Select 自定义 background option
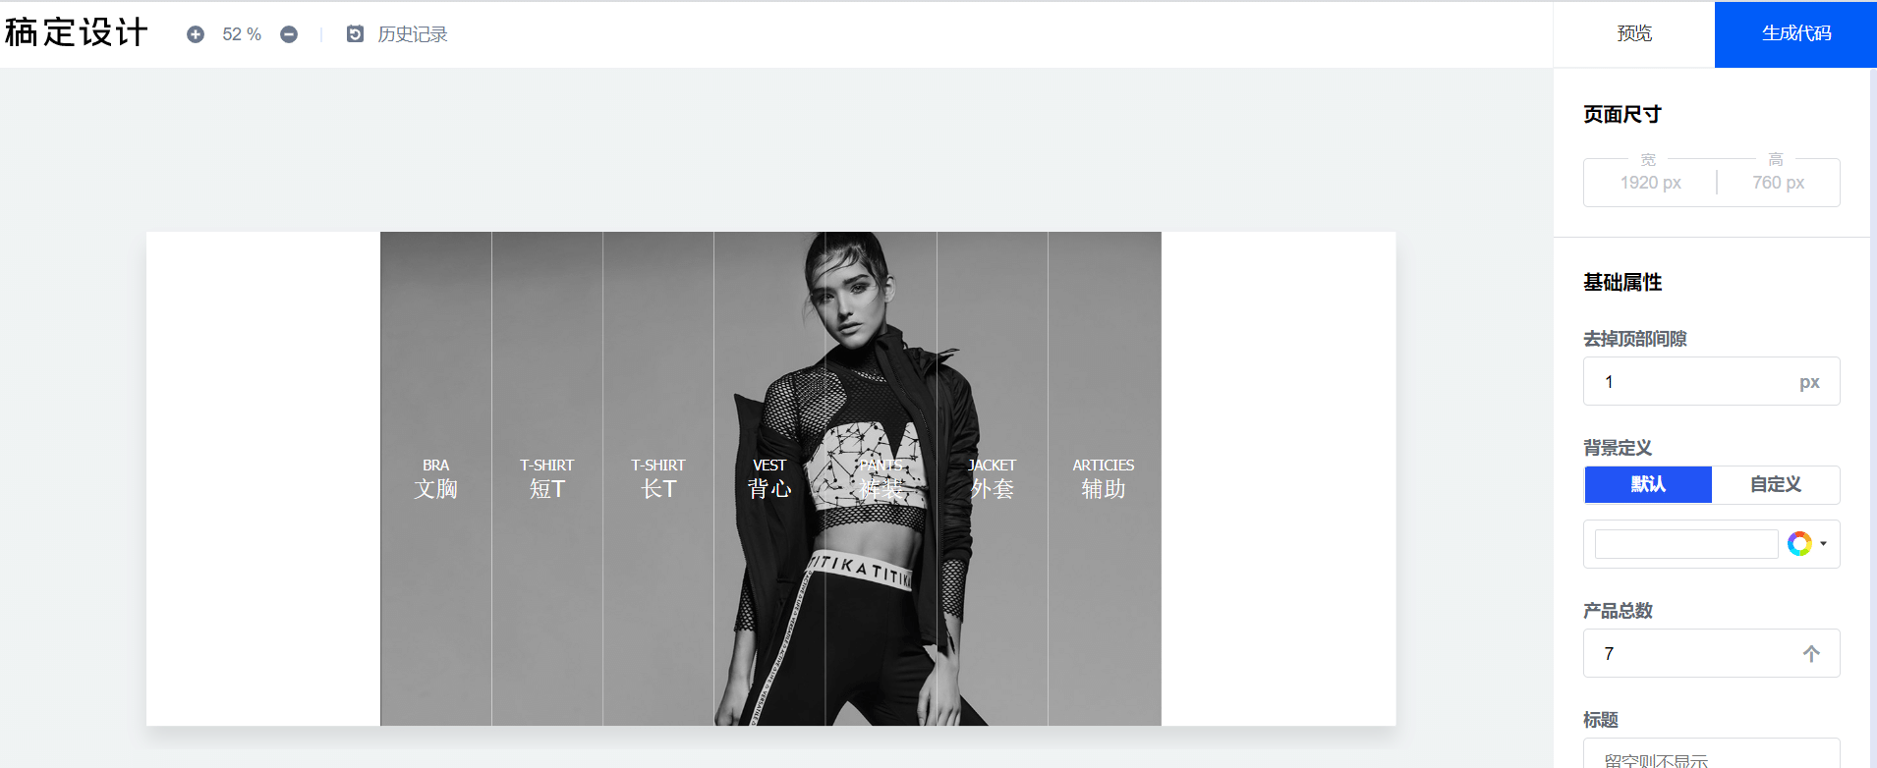This screenshot has width=1877, height=768. tap(1775, 484)
